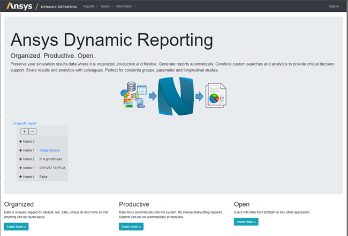The image size is (348, 236).
Task: Click the second blue arrow before report icon
Action: pyautogui.click(x=199, y=96)
